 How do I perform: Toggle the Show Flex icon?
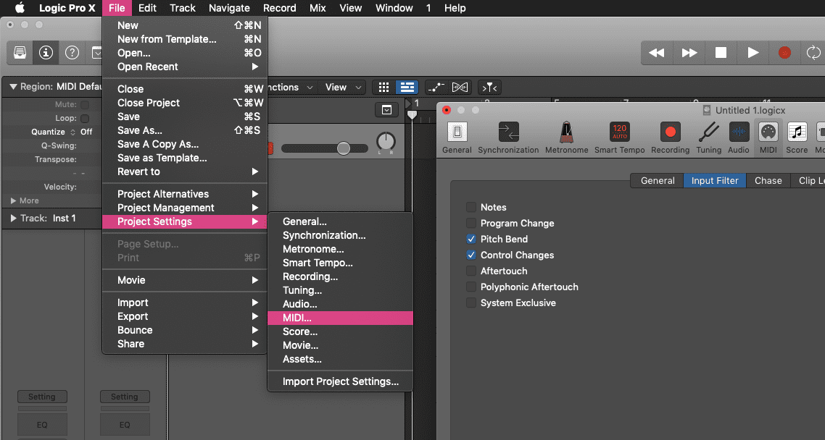point(460,87)
